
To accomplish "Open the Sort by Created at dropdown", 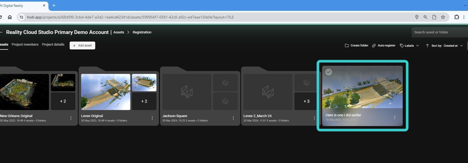I will point(448,45).
